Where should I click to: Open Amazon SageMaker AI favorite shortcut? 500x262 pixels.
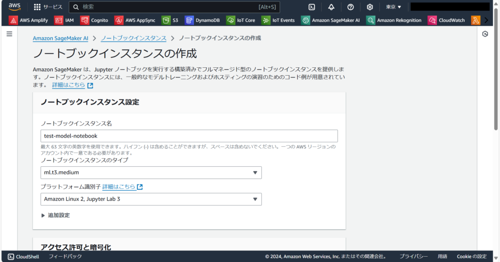331,20
